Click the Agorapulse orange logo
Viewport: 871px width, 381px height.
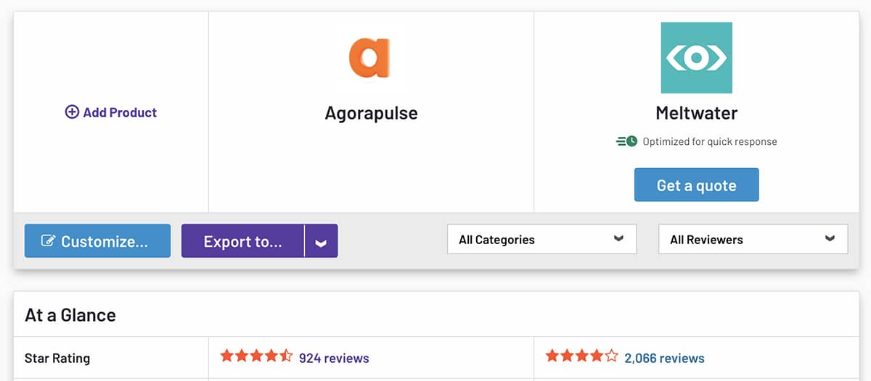[369, 58]
